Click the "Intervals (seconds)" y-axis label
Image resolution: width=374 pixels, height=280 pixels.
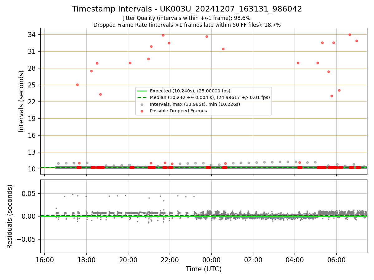point(21,101)
